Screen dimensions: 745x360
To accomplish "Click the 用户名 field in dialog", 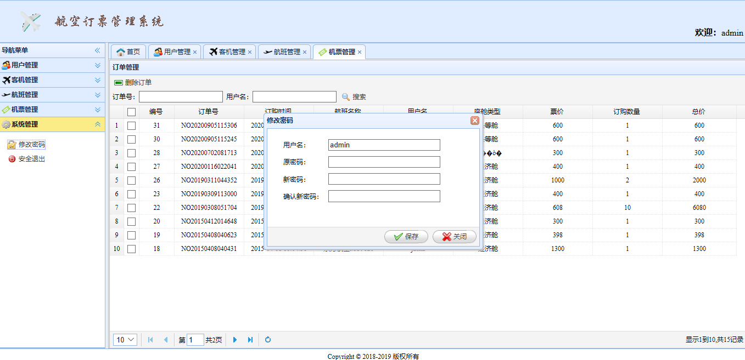I will 384,145.
